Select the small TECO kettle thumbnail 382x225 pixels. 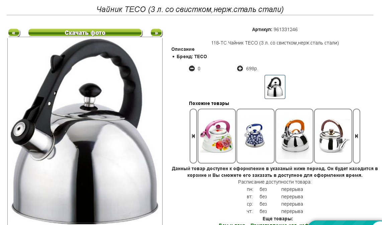coord(275,87)
